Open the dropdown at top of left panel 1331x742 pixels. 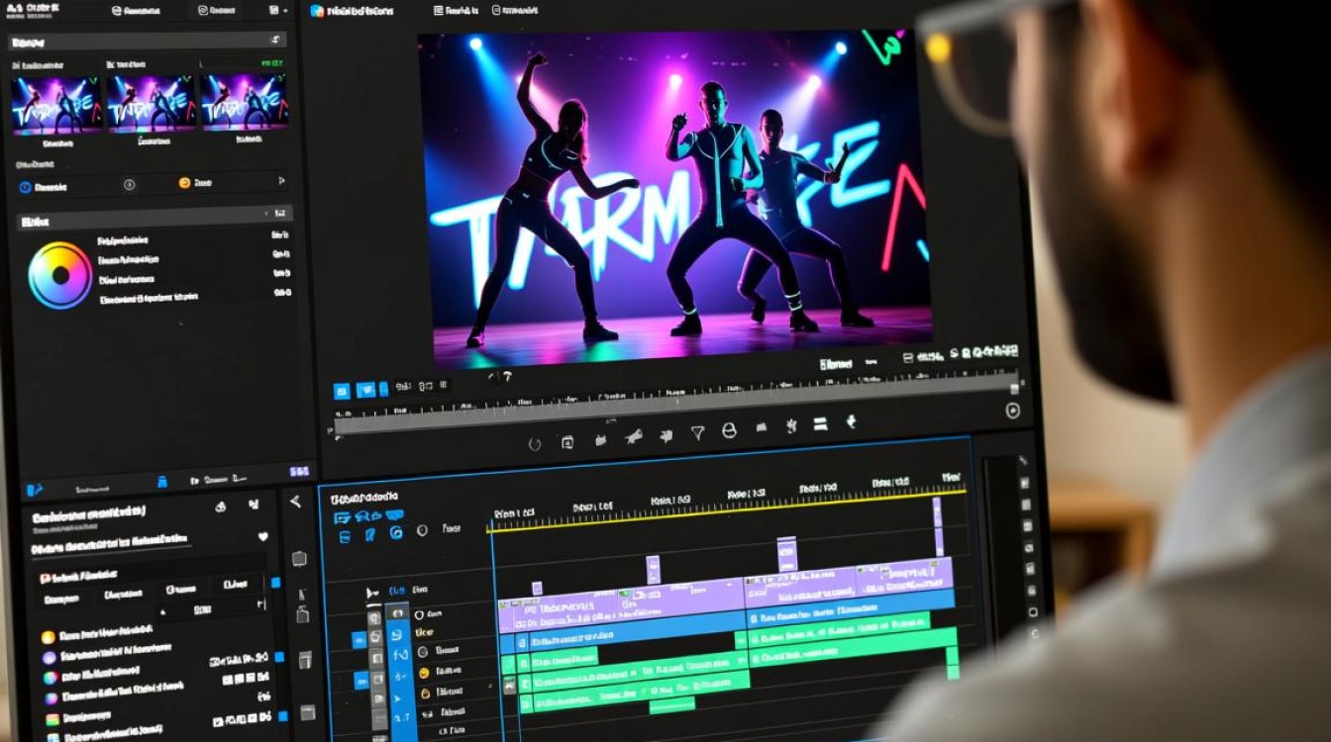click(275, 40)
